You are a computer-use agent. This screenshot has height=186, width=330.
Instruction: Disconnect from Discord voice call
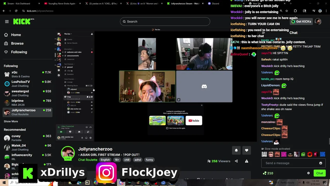point(90,127)
